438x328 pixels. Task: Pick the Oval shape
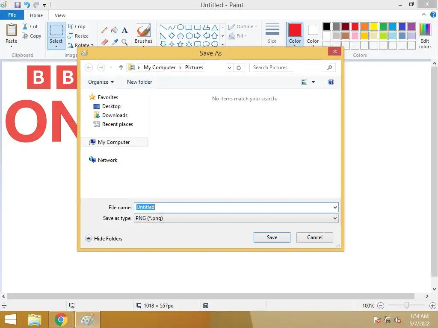point(181,27)
